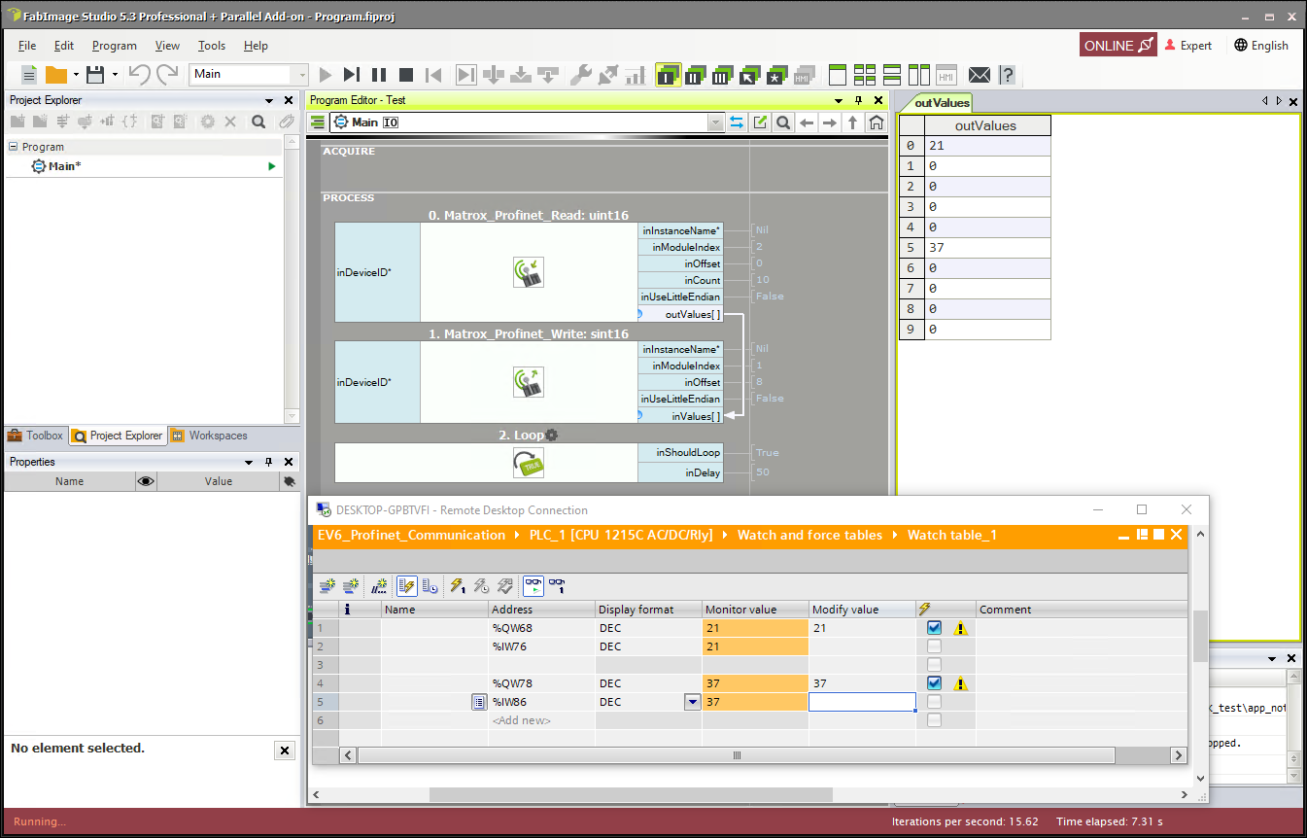Click the wrench settings icon in toolbar
1307x838 pixels.
point(580,75)
